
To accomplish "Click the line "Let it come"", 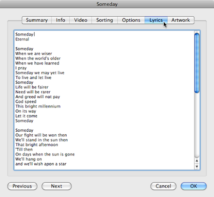I will click(x=26, y=116).
